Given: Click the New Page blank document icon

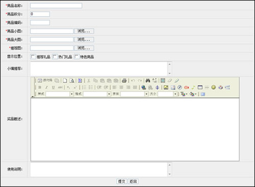Looking at the screenshot, I should point(65,81).
